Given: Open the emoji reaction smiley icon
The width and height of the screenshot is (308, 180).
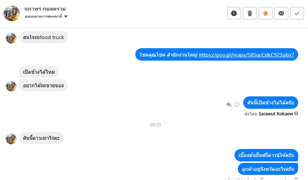Looking at the screenshot, I should click(x=237, y=104).
